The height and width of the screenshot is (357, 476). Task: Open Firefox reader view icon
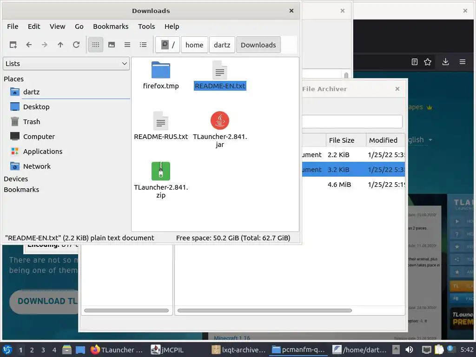point(414,62)
